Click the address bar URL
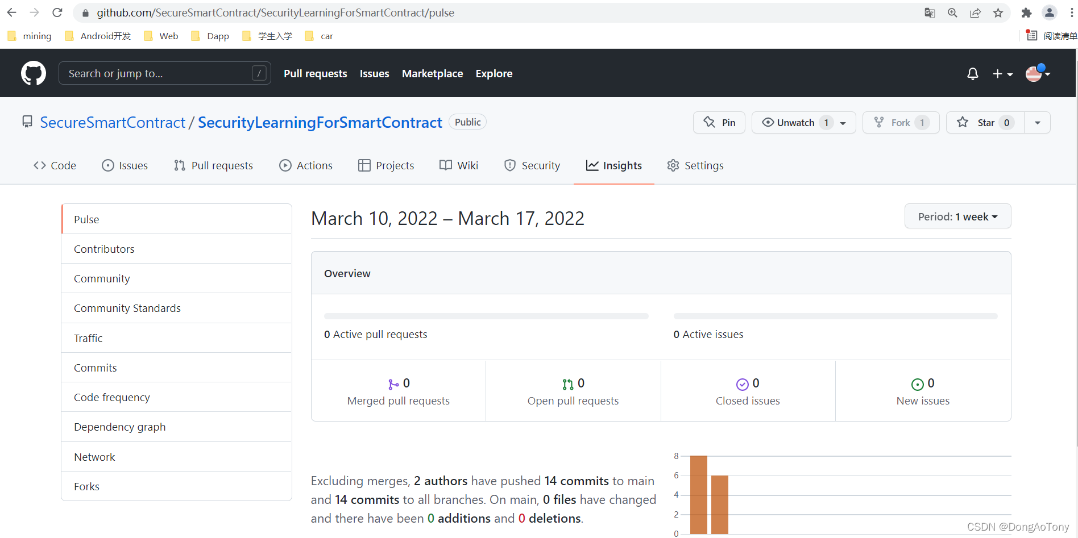 [x=275, y=12]
